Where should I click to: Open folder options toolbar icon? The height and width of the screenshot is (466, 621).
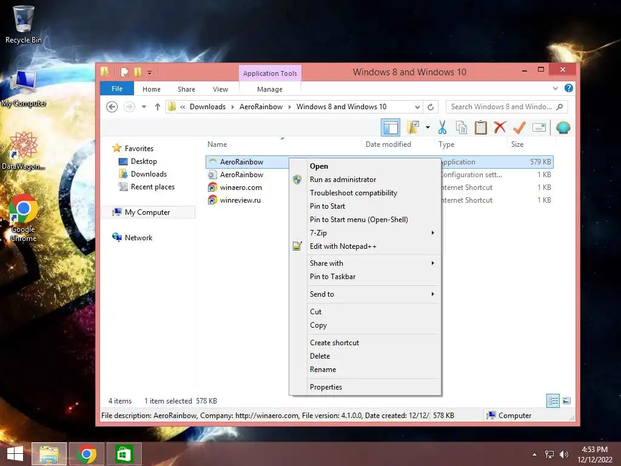[414, 127]
